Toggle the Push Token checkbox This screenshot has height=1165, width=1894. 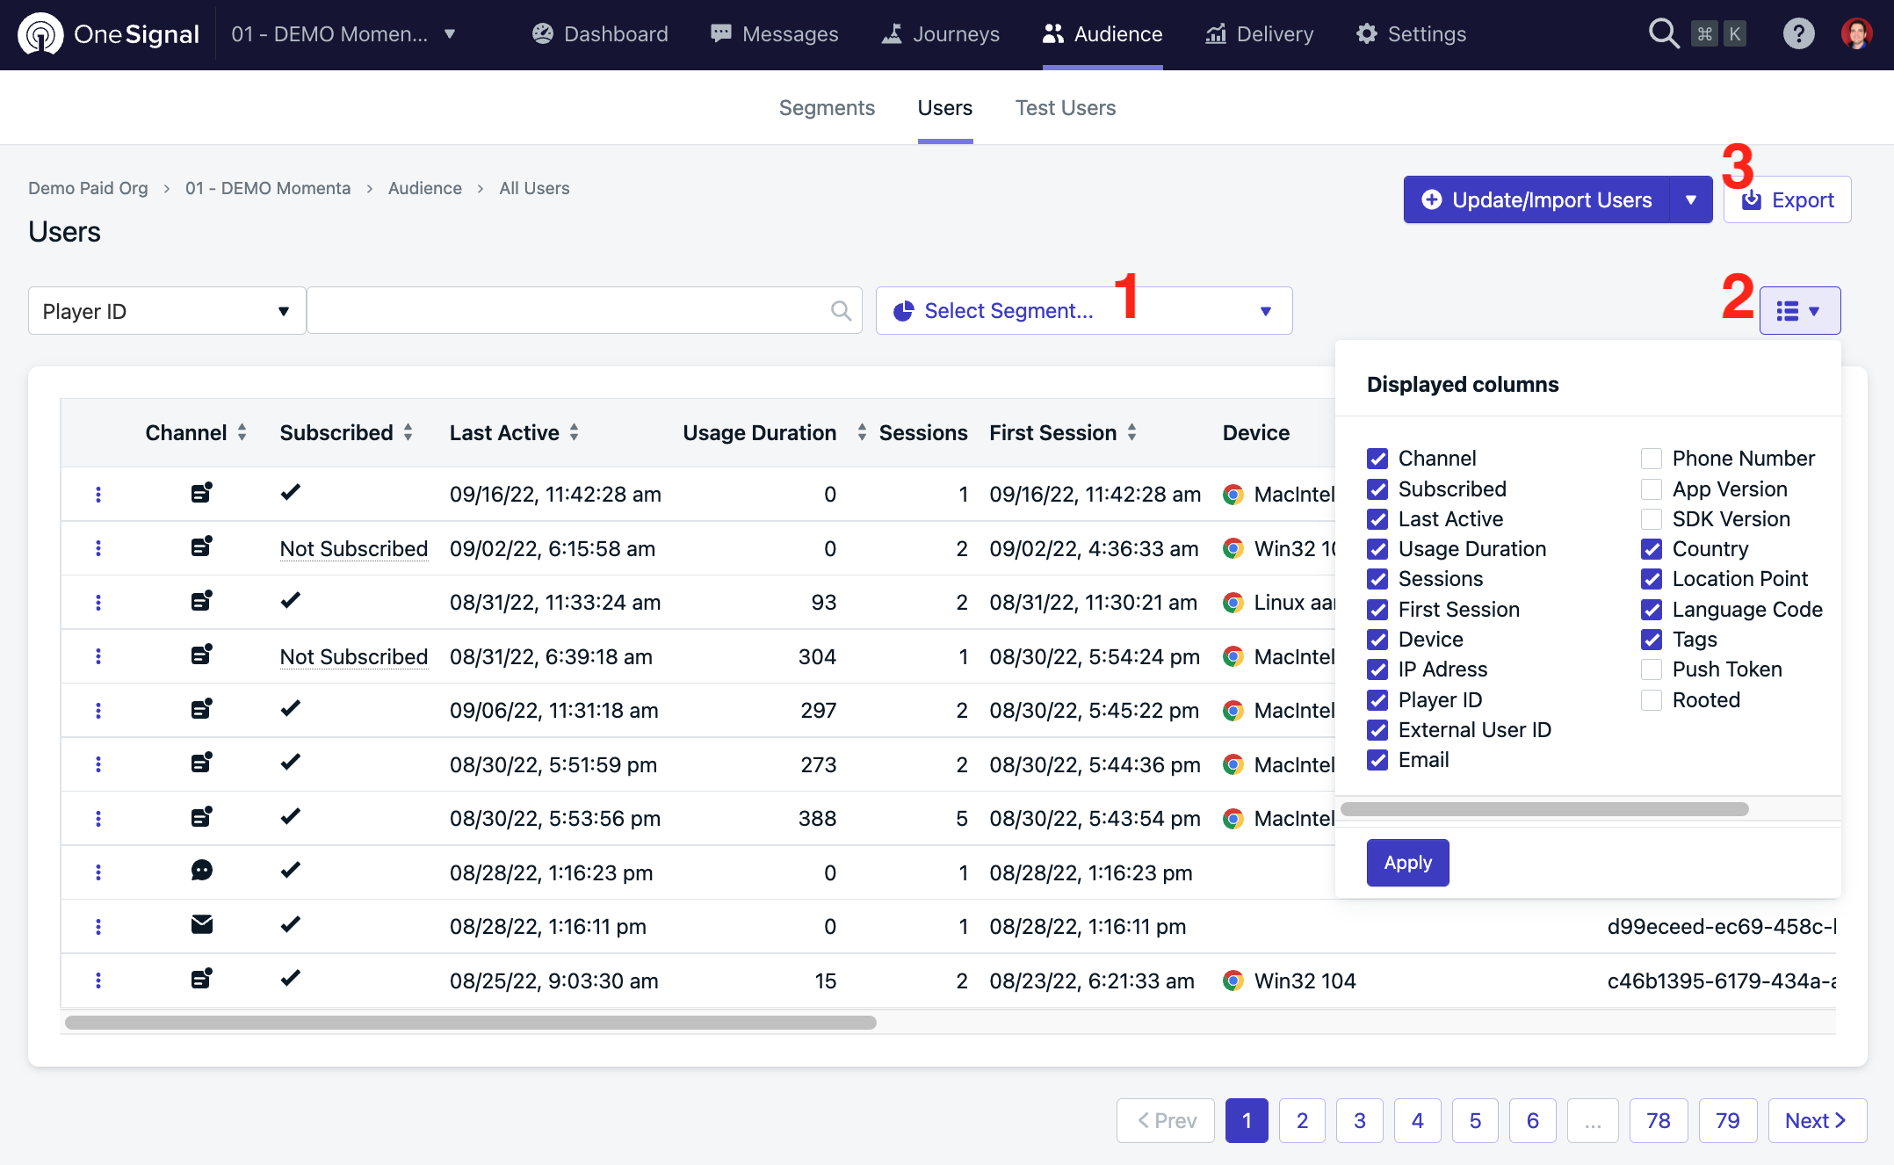pyautogui.click(x=1651, y=669)
